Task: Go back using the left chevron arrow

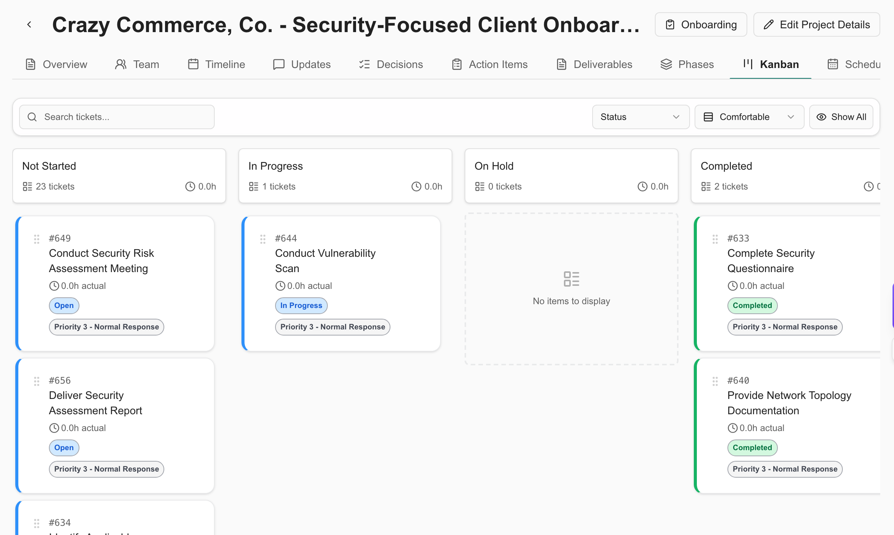Action: click(x=29, y=25)
